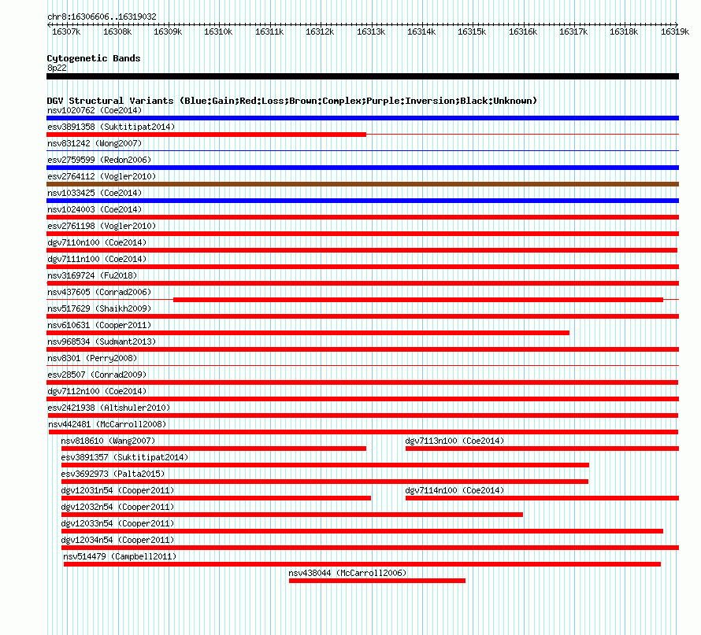Select the short red bar under nsv438044
Viewport: 701px width, 635px height.
click(376, 581)
